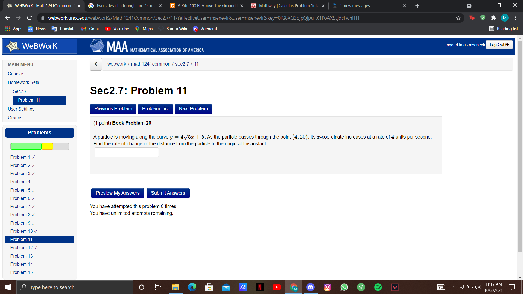Open Problem 13 in the sidebar

[22, 256]
